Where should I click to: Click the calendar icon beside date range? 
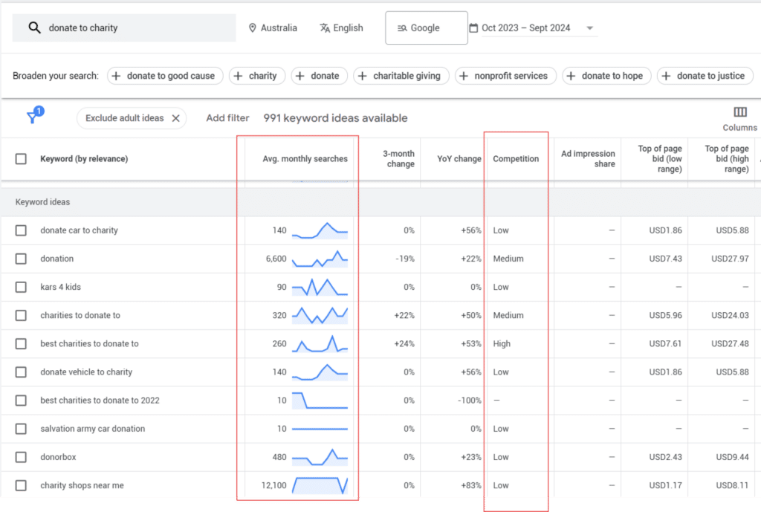[x=473, y=28]
